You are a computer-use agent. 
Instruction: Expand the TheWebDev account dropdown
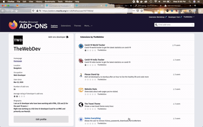pyautogui.click(x=189, y=17)
